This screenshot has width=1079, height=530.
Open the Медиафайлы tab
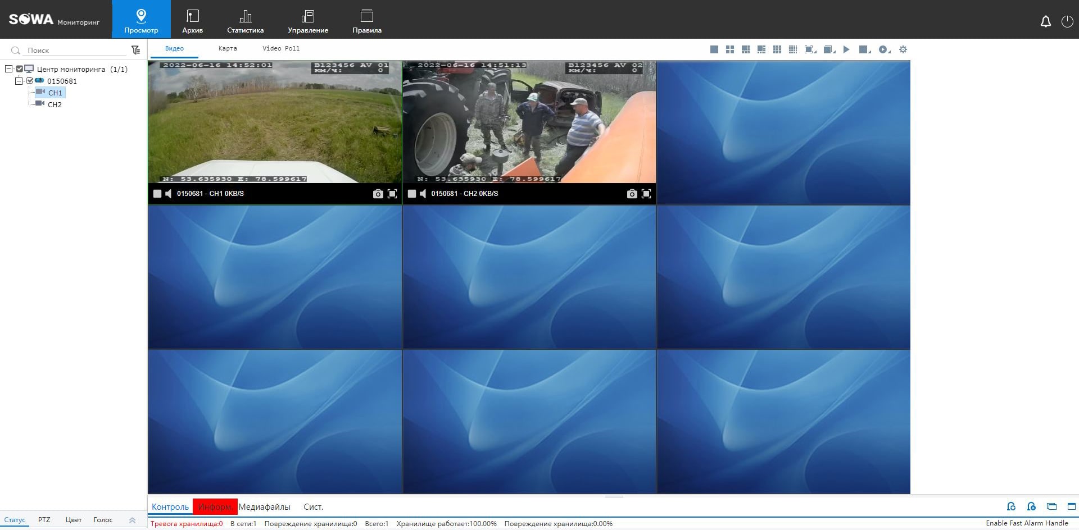265,506
